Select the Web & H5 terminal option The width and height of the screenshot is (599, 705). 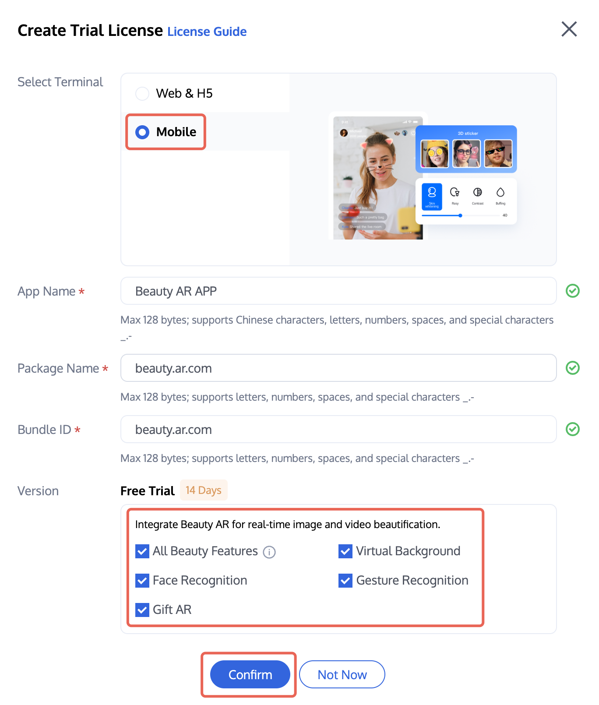click(142, 93)
